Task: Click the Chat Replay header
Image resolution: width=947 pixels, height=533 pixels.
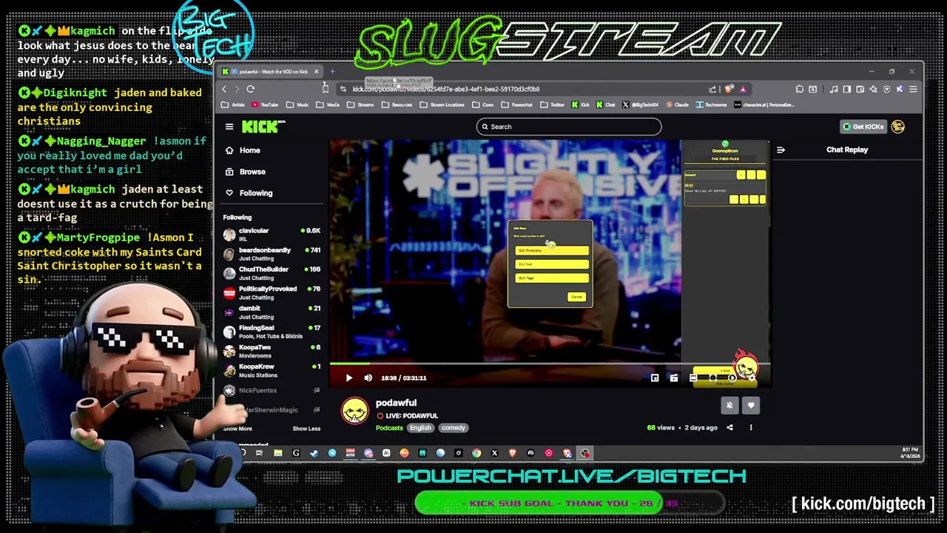Action: 847,150
